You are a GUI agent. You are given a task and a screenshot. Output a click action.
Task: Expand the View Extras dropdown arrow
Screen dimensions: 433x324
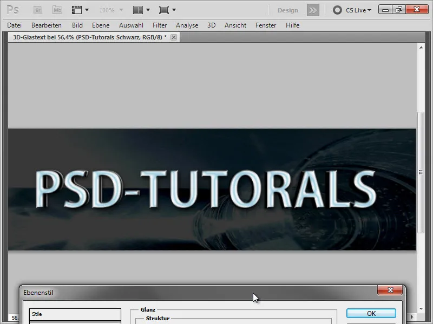(87, 10)
